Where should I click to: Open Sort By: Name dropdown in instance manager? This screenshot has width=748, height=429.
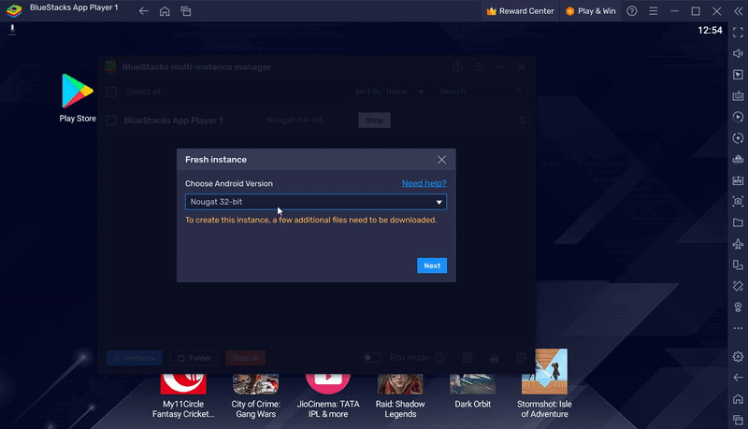pos(389,92)
